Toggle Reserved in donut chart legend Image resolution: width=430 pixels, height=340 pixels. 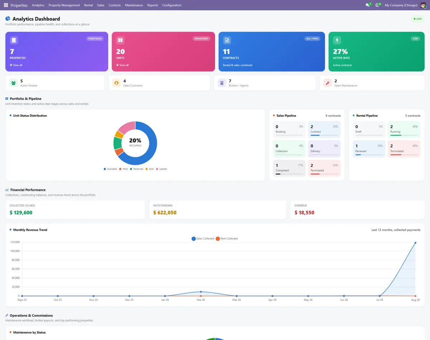point(137,169)
